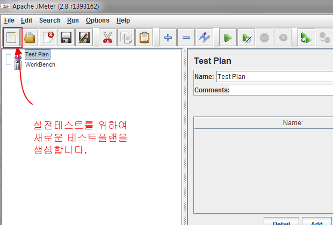Screen dimensions: 333x225
Task: Create a new test plan with New icon
Action: (x=12, y=38)
